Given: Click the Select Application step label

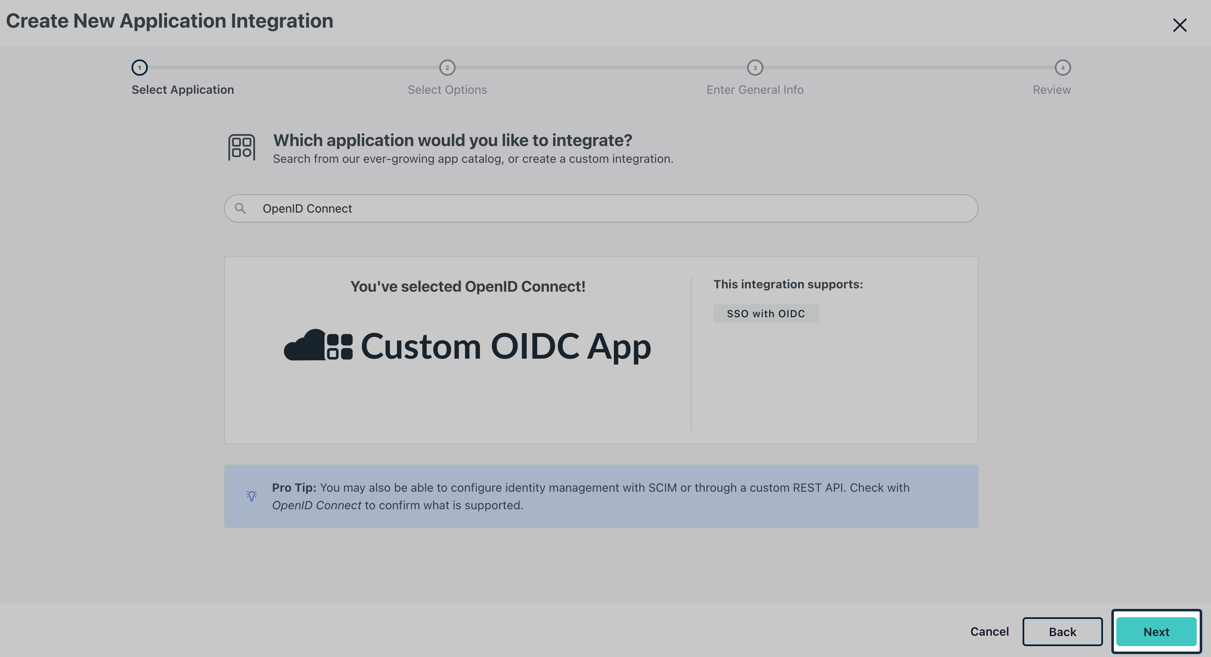Looking at the screenshot, I should [x=183, y=89].
